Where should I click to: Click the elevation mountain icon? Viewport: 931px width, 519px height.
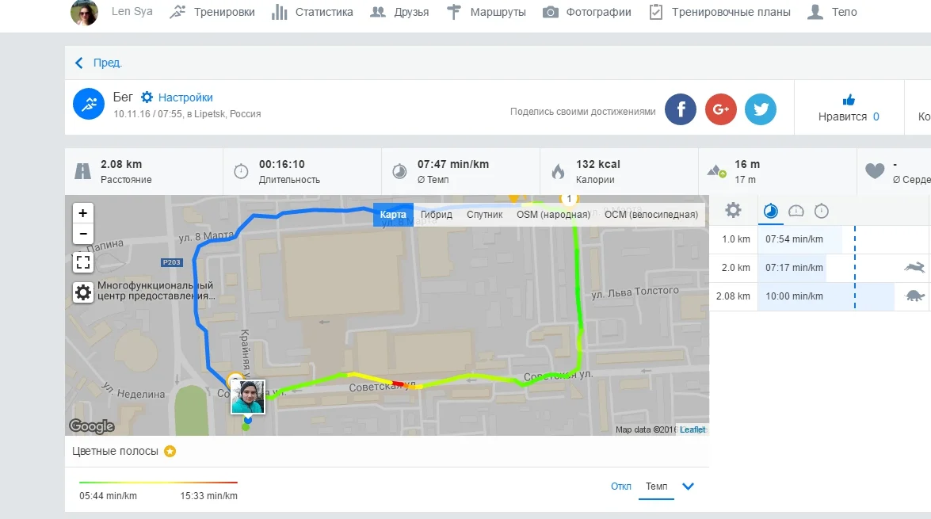tap(716, 172)
